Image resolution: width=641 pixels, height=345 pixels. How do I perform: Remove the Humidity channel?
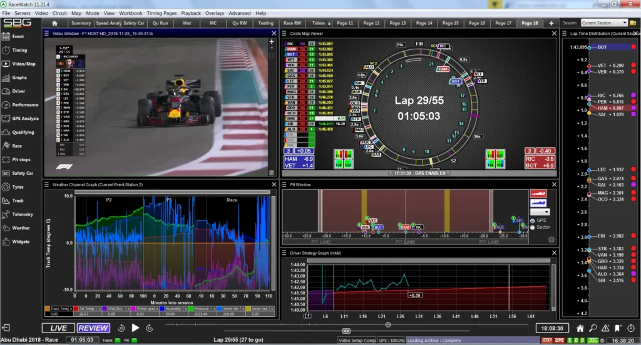(x=186, y=309)
